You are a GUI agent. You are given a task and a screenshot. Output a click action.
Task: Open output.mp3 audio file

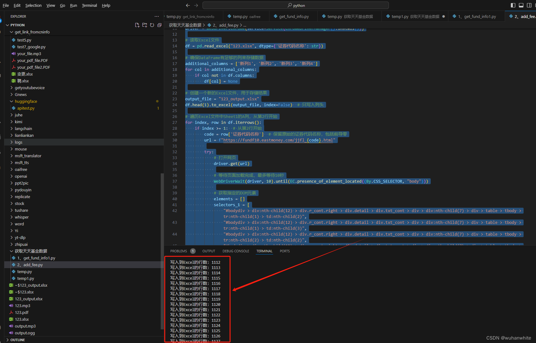(25, 326)
